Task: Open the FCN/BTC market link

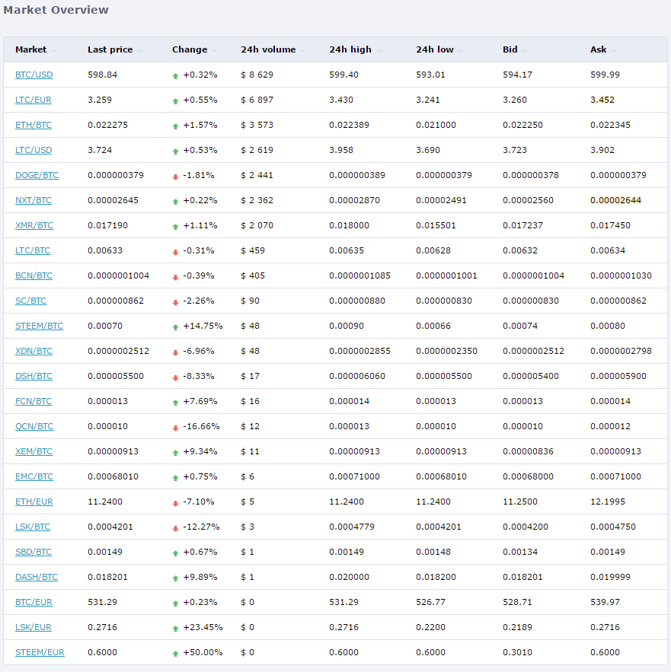Action: [x=34, y=402]
